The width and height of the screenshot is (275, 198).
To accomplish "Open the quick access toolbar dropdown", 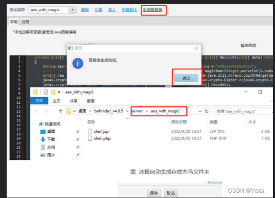I will click(x=59, y=92).
